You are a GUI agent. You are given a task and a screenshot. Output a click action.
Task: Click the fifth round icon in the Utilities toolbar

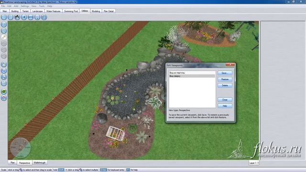[31, 17]
